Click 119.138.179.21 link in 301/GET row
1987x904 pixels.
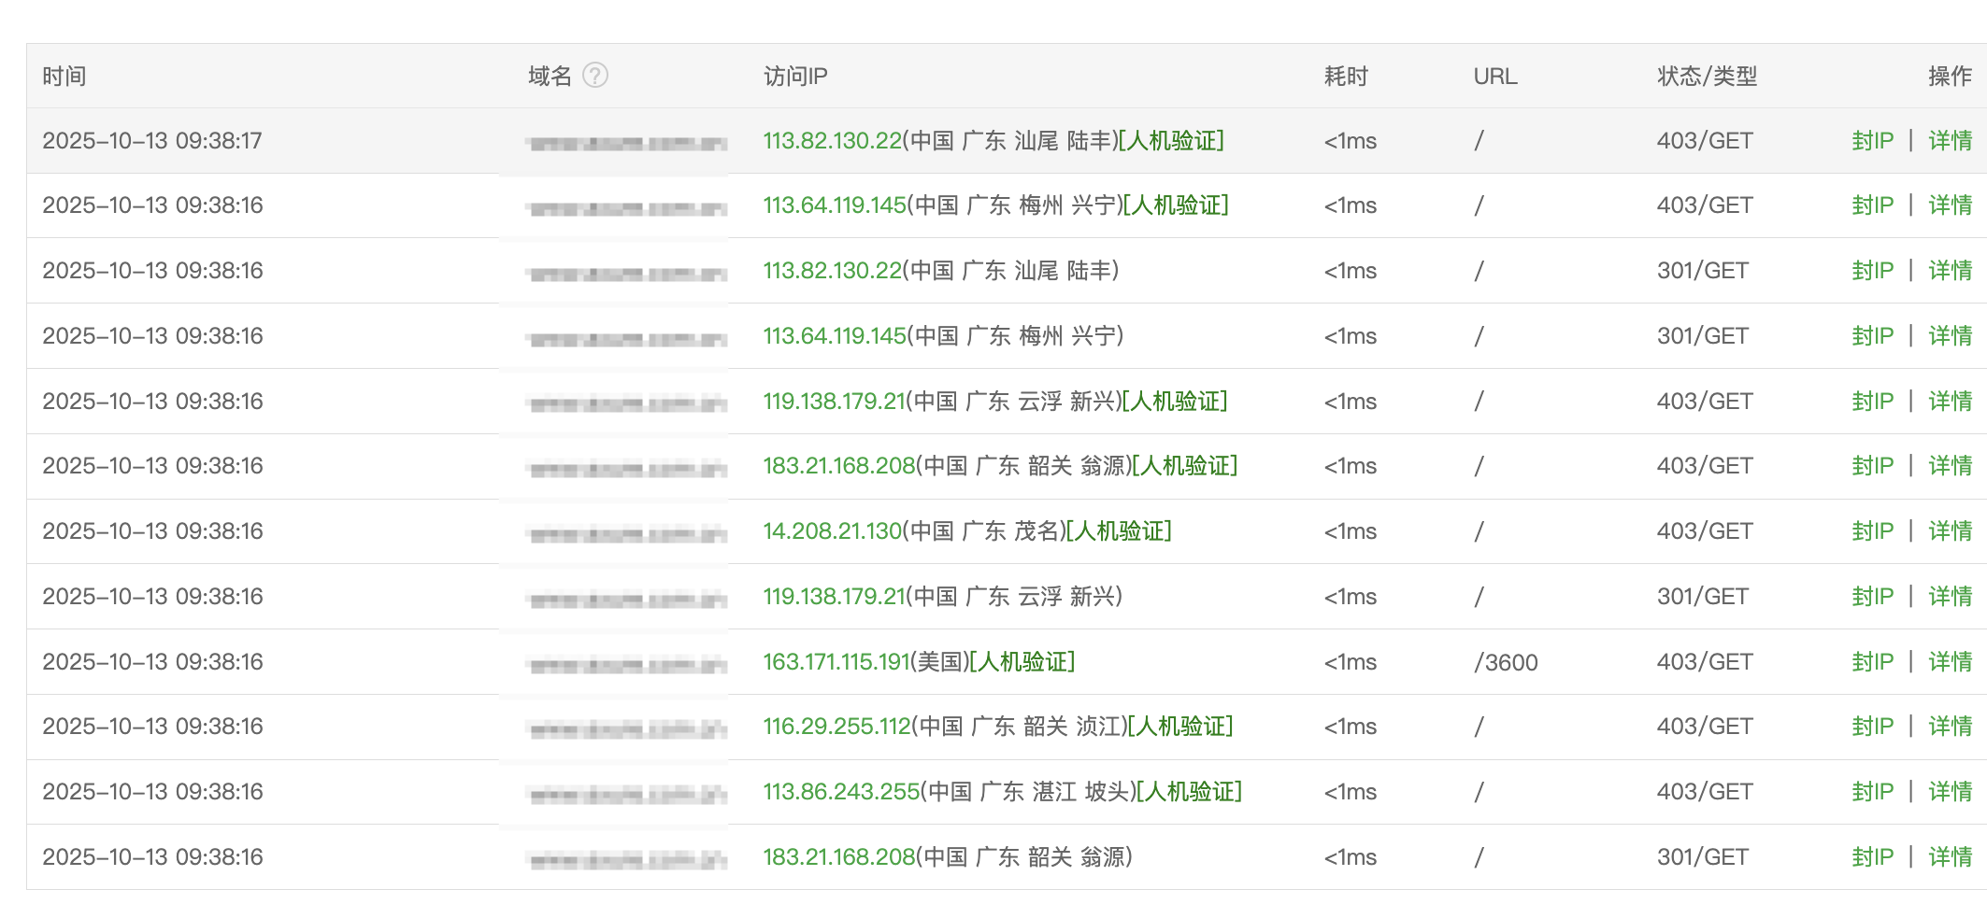coord(834,597)
